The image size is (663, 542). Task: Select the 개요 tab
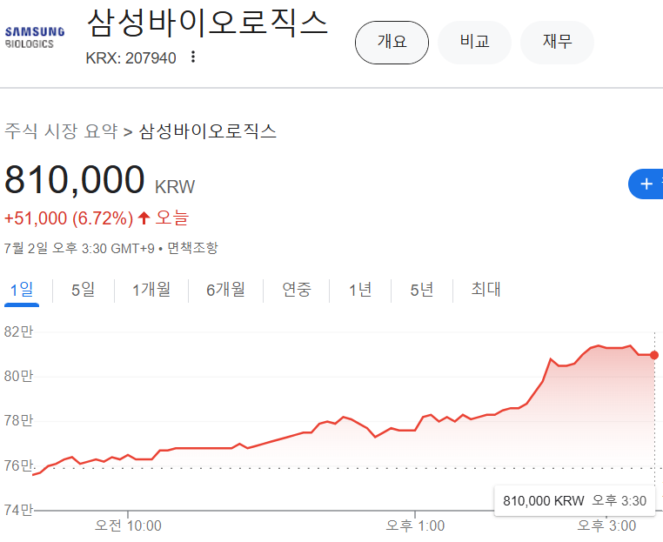392,41
